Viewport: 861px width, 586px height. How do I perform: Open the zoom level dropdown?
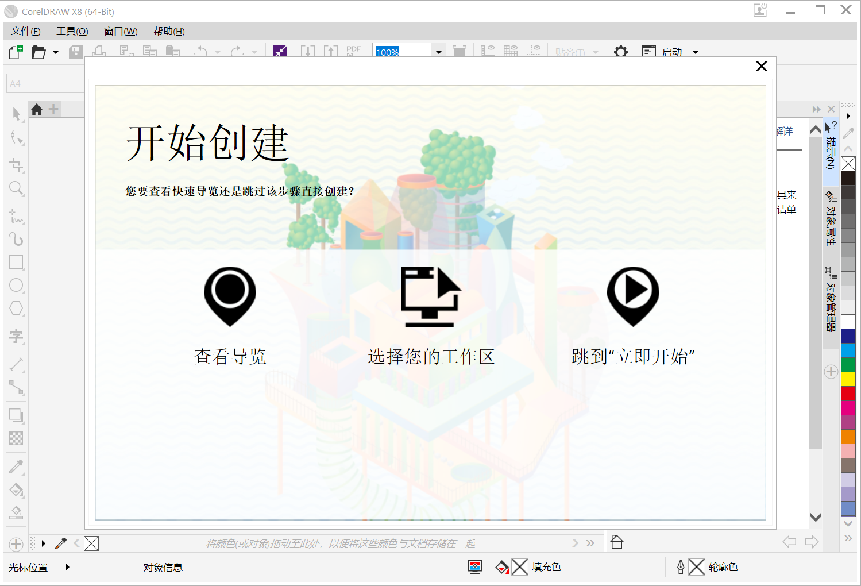438,51
